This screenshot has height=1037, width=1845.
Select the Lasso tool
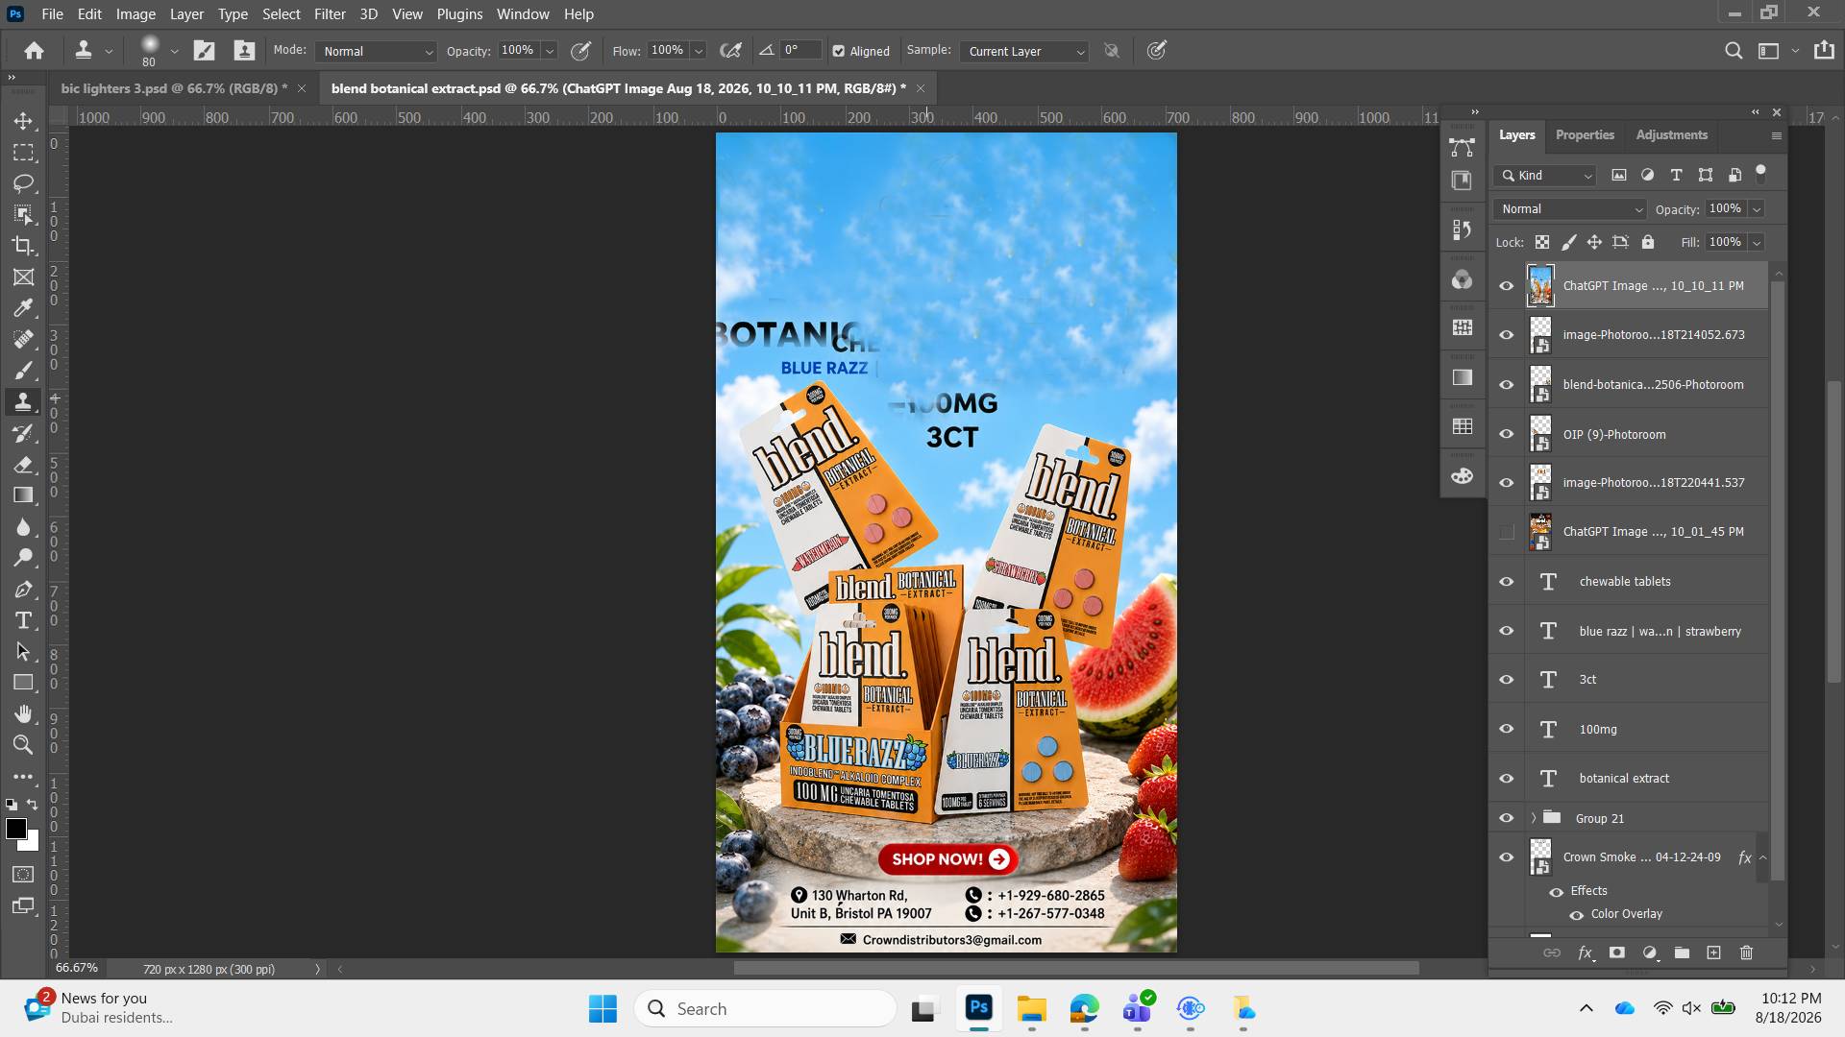[23, 183]
